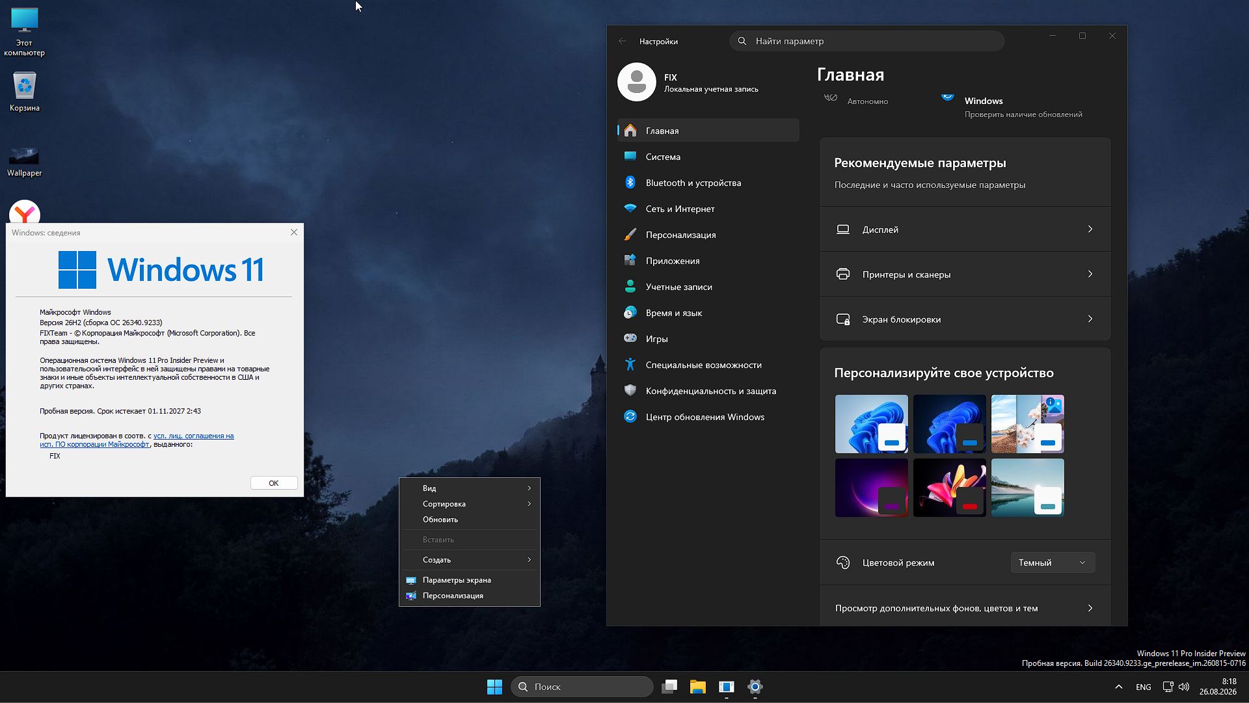The width and height of the screenshot is (1249, 703).
Task: Click the ENG language indicator
Action: click(1144, 687)
